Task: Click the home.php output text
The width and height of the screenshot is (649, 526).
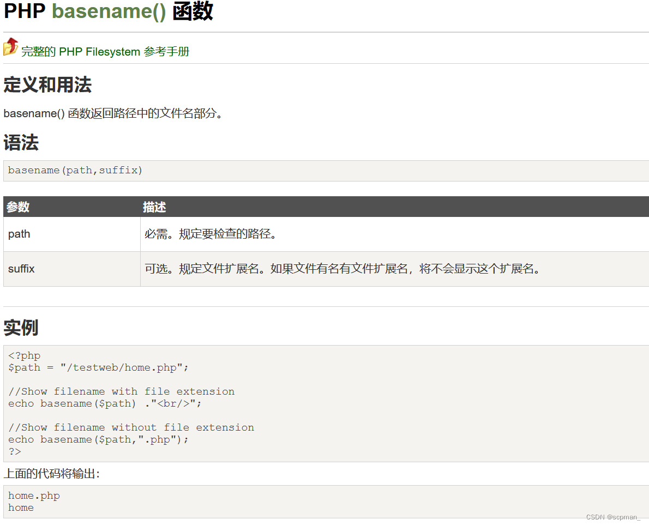Action: click(x=34, y=495)
